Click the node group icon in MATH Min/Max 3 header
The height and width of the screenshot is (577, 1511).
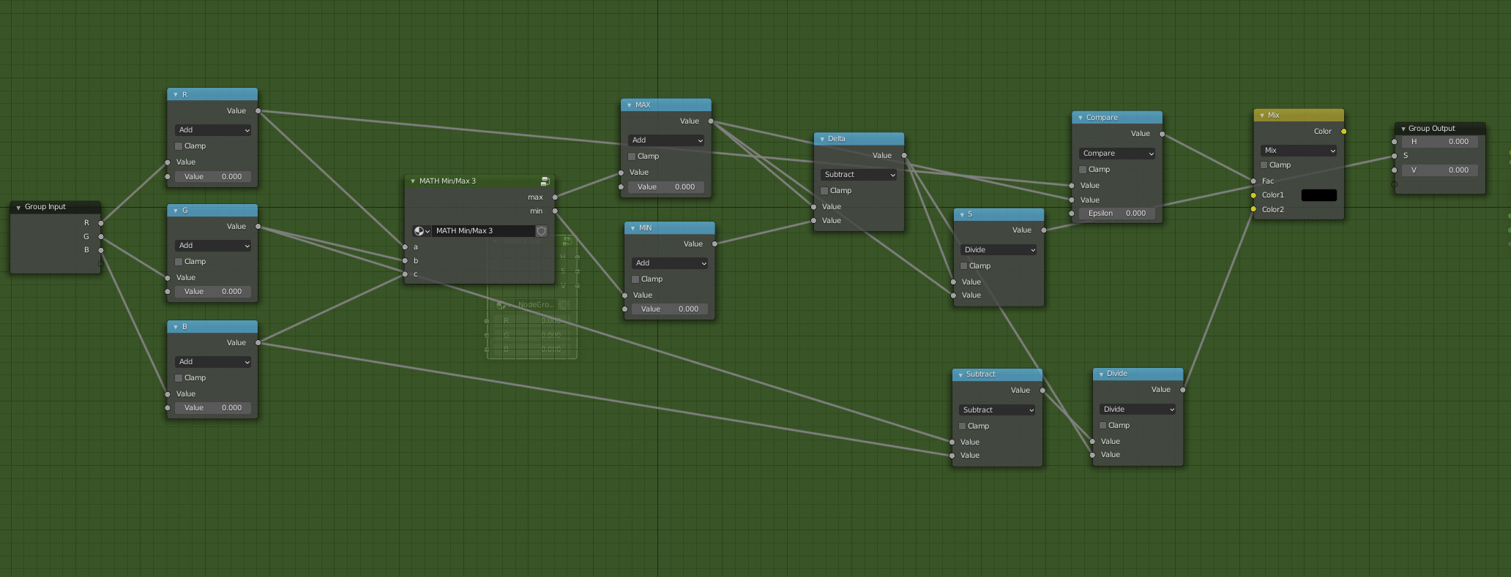545,181
